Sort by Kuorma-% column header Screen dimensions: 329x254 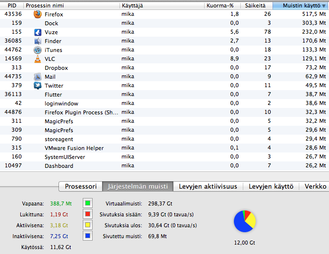(x=222, y=5)
